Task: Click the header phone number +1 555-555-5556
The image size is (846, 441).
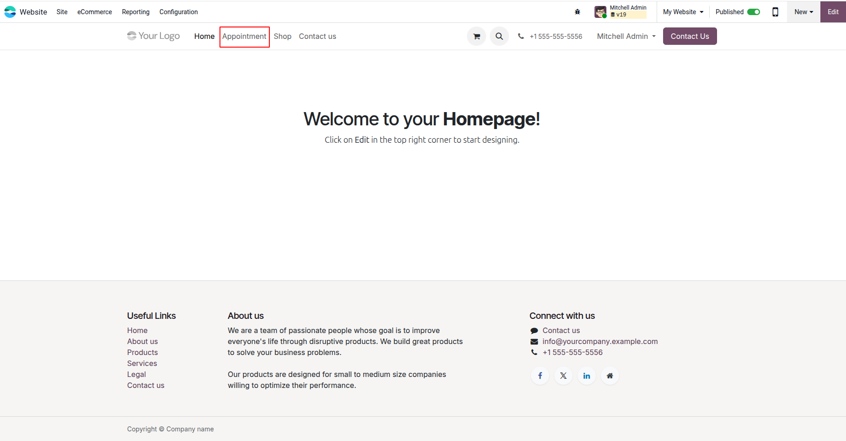Action: pyautogui.click(x=556, y=37)
